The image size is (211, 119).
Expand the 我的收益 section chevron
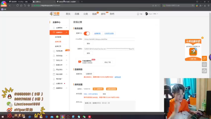point(66,56)
